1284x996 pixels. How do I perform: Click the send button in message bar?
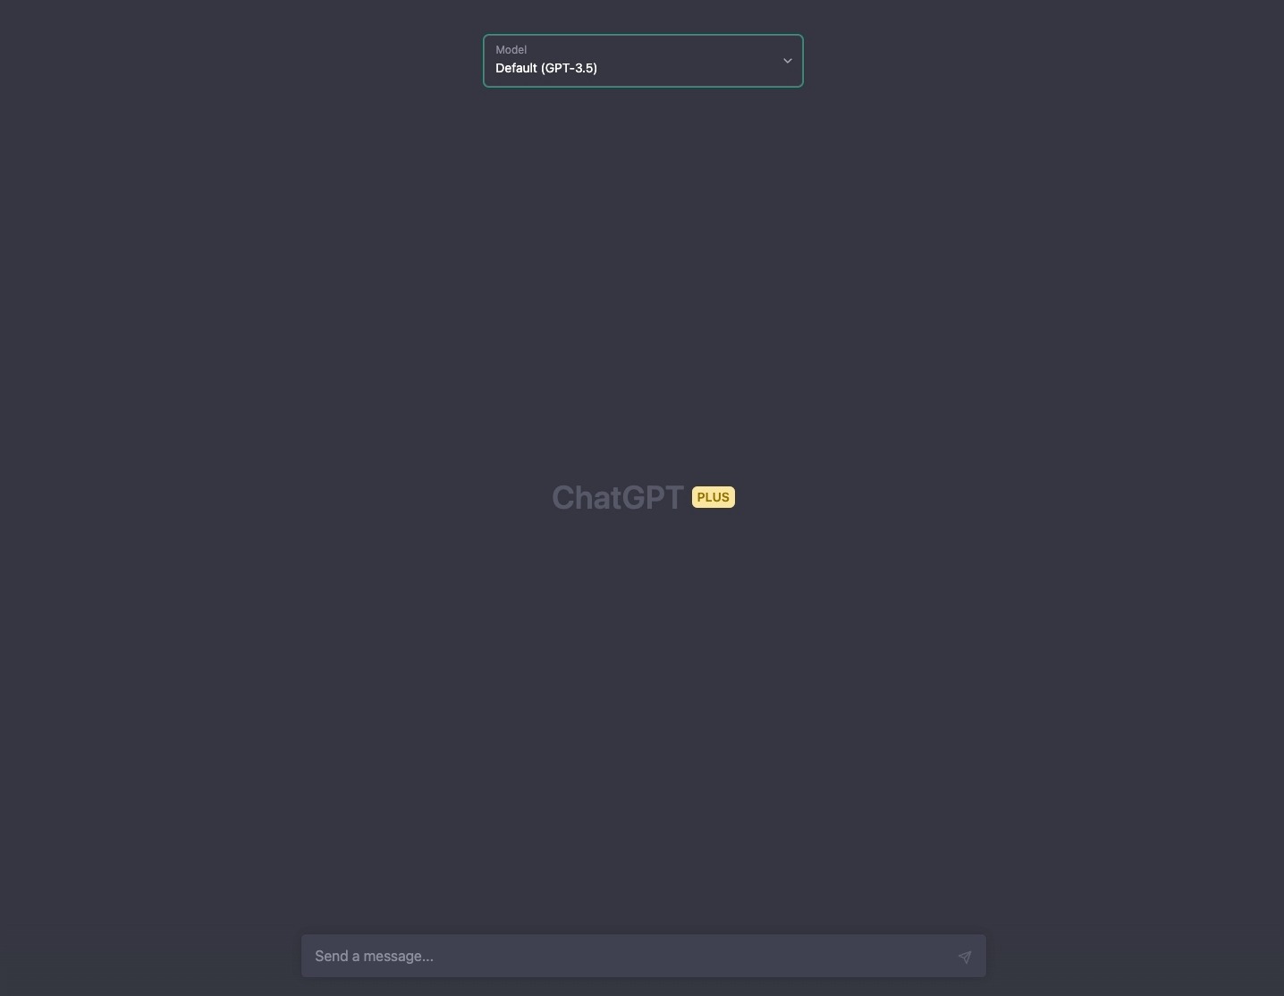pyautogui.click(x=964, y=957)
